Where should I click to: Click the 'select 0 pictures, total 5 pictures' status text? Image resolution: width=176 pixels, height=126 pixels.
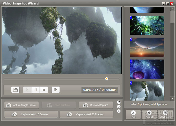[x=149, y=104]
